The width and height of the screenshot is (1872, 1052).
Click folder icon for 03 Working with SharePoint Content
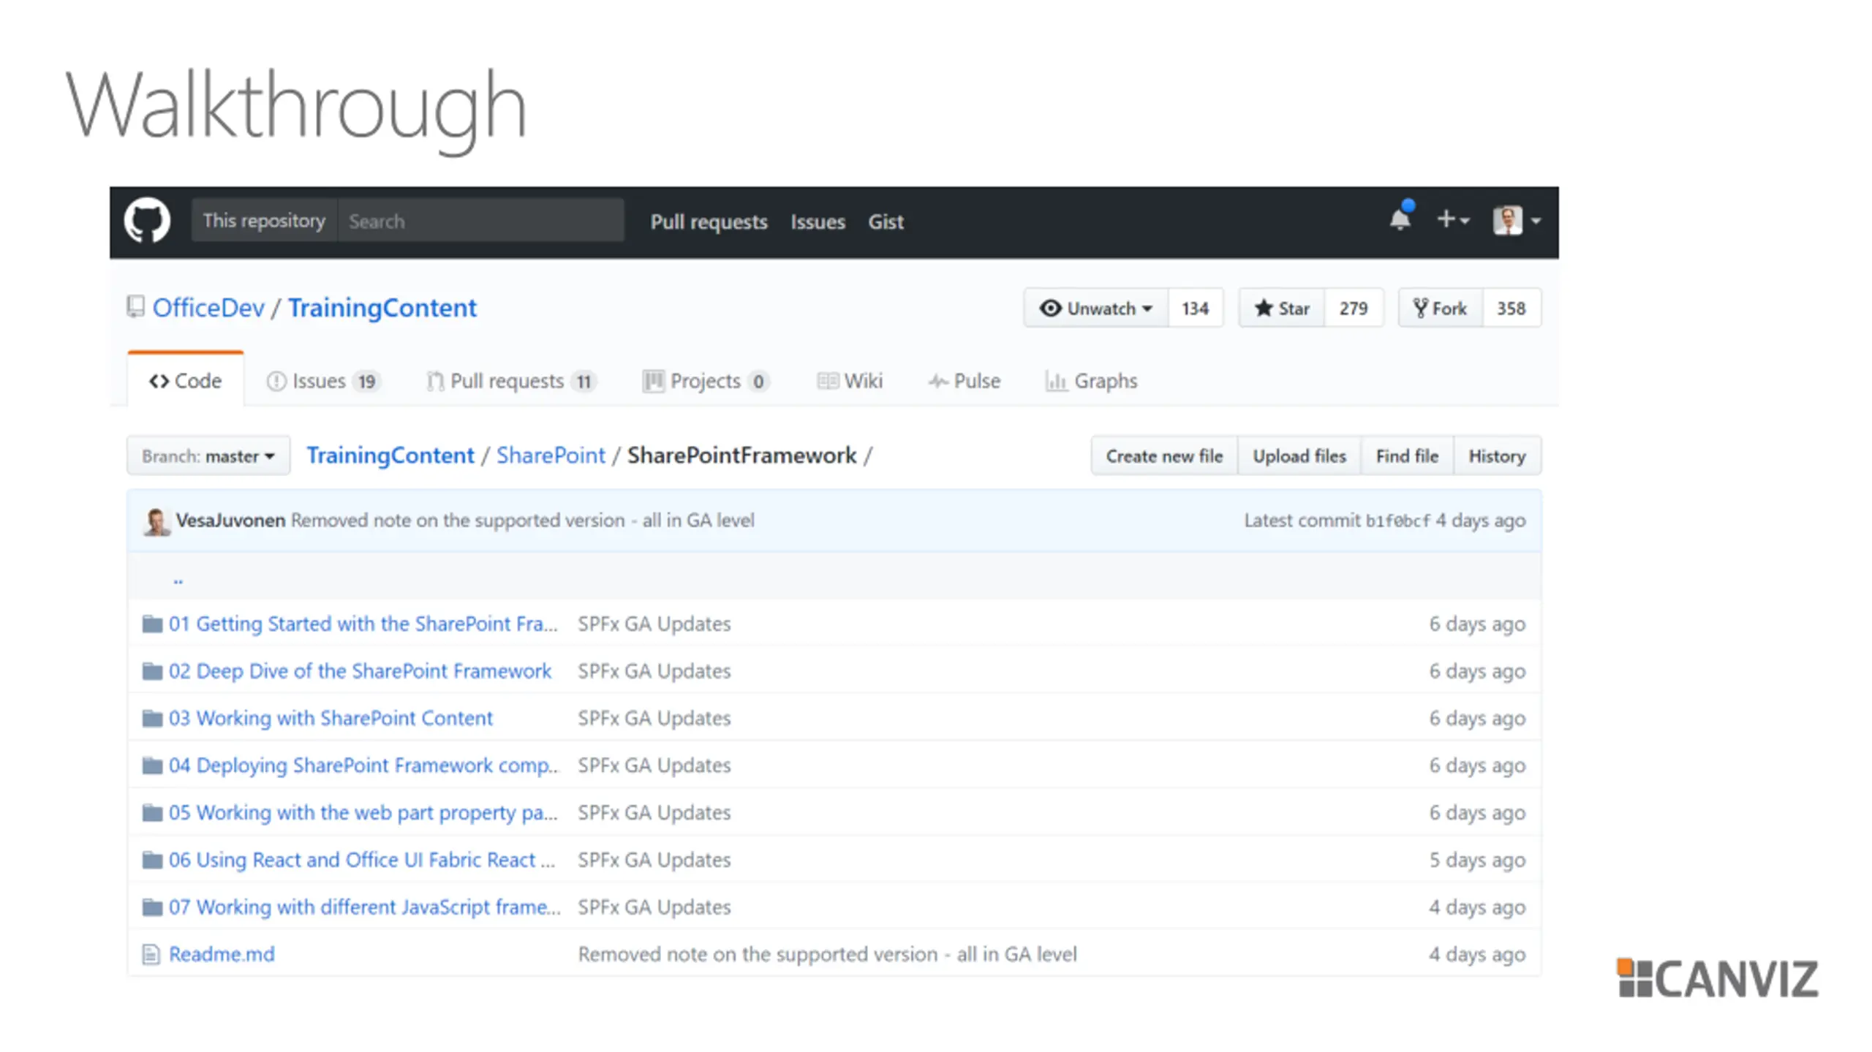pos(152,718)
